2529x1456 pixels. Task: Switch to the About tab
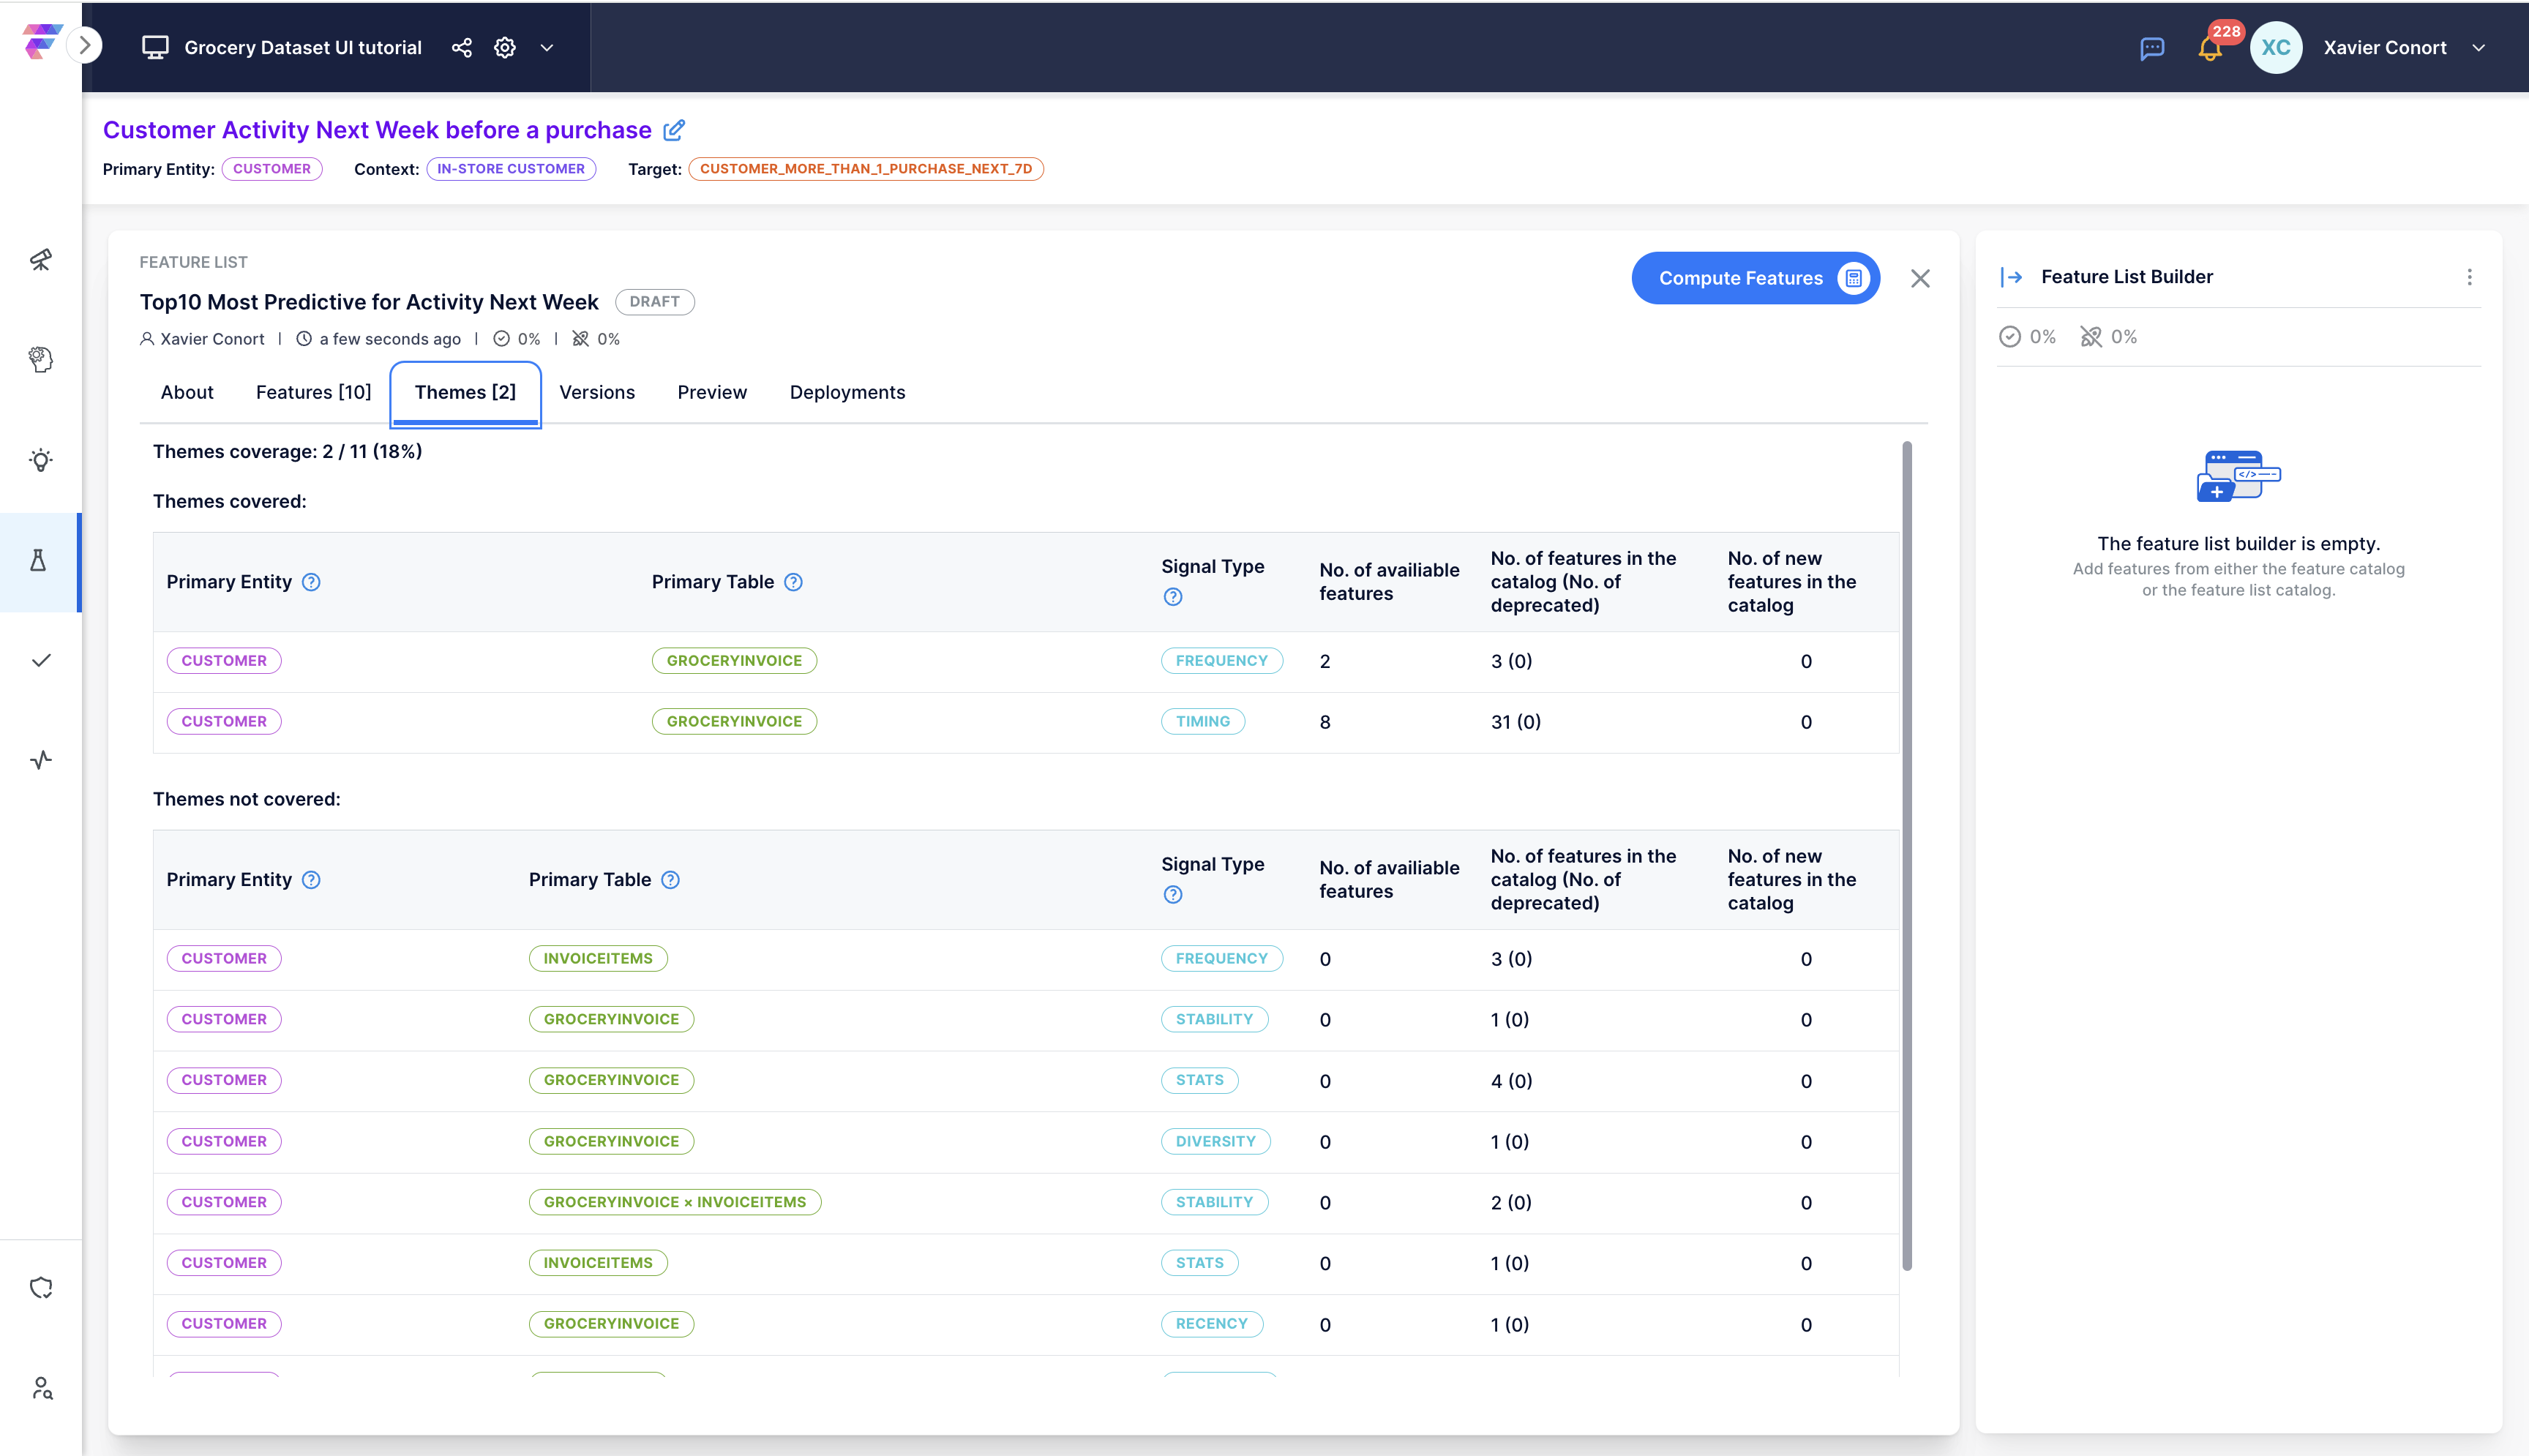187,392
